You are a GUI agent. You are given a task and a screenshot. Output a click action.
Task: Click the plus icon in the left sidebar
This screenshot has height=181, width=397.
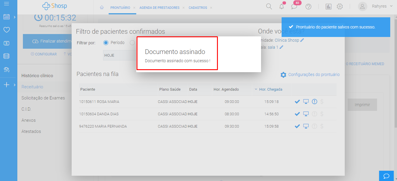pyautogui.click(x=6, y=85)
